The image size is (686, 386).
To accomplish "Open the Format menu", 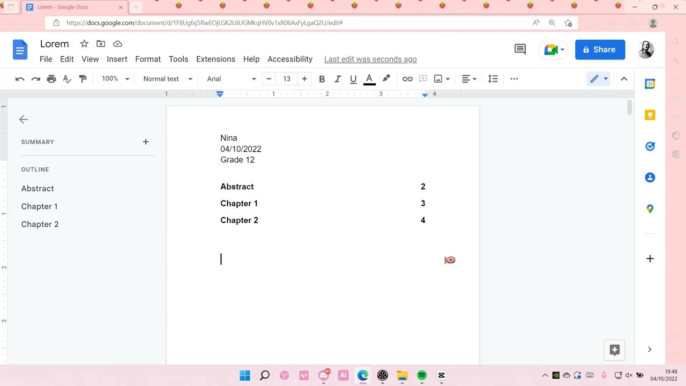I will pyautogui.click(x=148, y=59).
